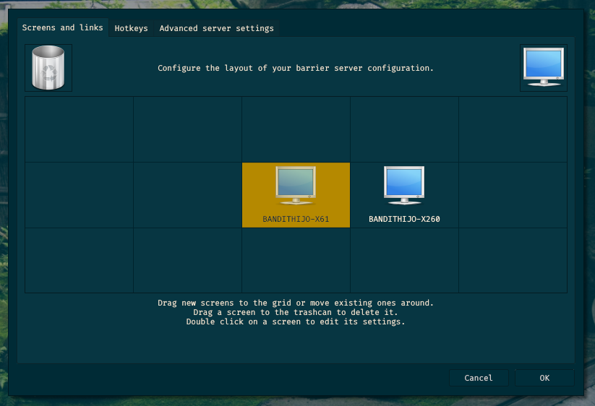Click the bottom-right corner cell of the grid
The image size is (595, 406).
coord(513,260)
